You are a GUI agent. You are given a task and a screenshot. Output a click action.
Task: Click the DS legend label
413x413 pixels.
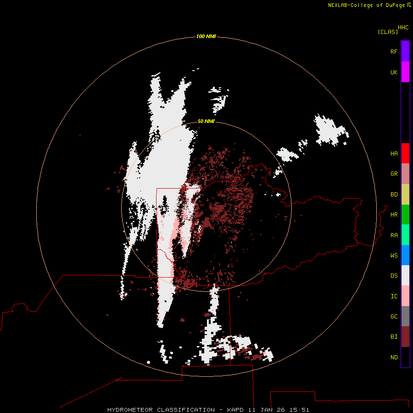pyautogui.click(x=394, y=275)
